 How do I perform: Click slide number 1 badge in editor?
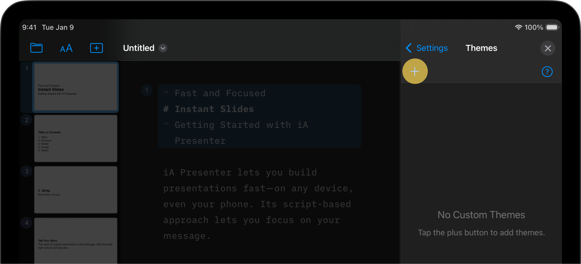[147, 90]
